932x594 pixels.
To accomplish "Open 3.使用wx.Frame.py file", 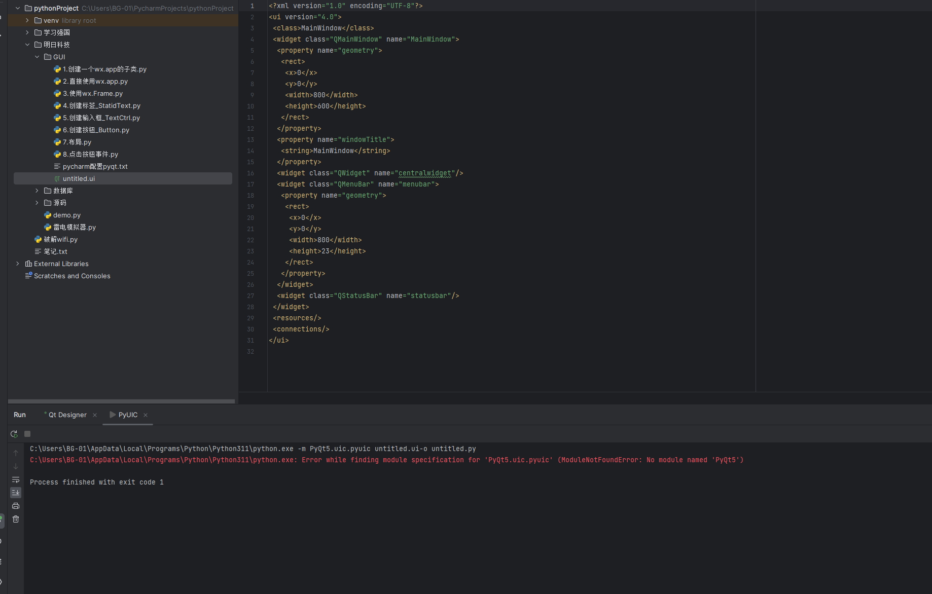I will pyautogui.click(x=93, y=93).
